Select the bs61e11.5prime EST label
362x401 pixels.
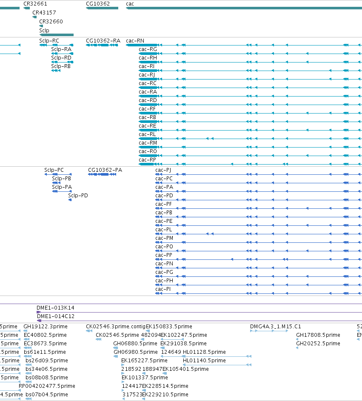click(45, 352)
